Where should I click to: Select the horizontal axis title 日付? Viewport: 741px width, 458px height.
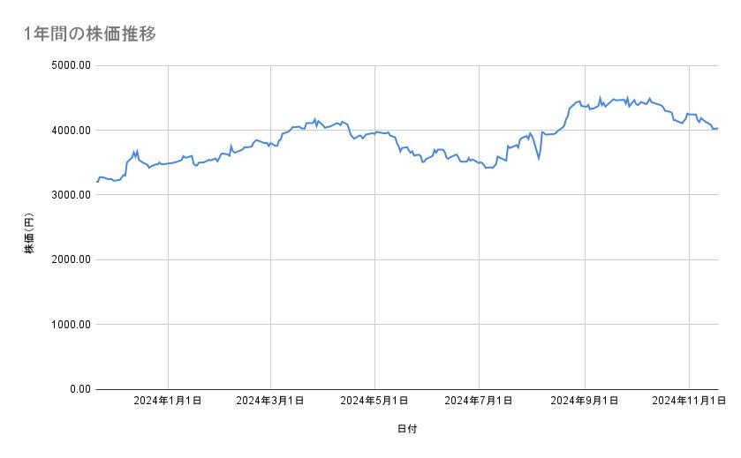point(407,429)
